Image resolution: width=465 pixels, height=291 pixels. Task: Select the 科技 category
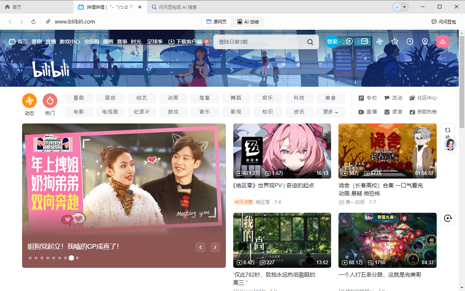[299, 98]
